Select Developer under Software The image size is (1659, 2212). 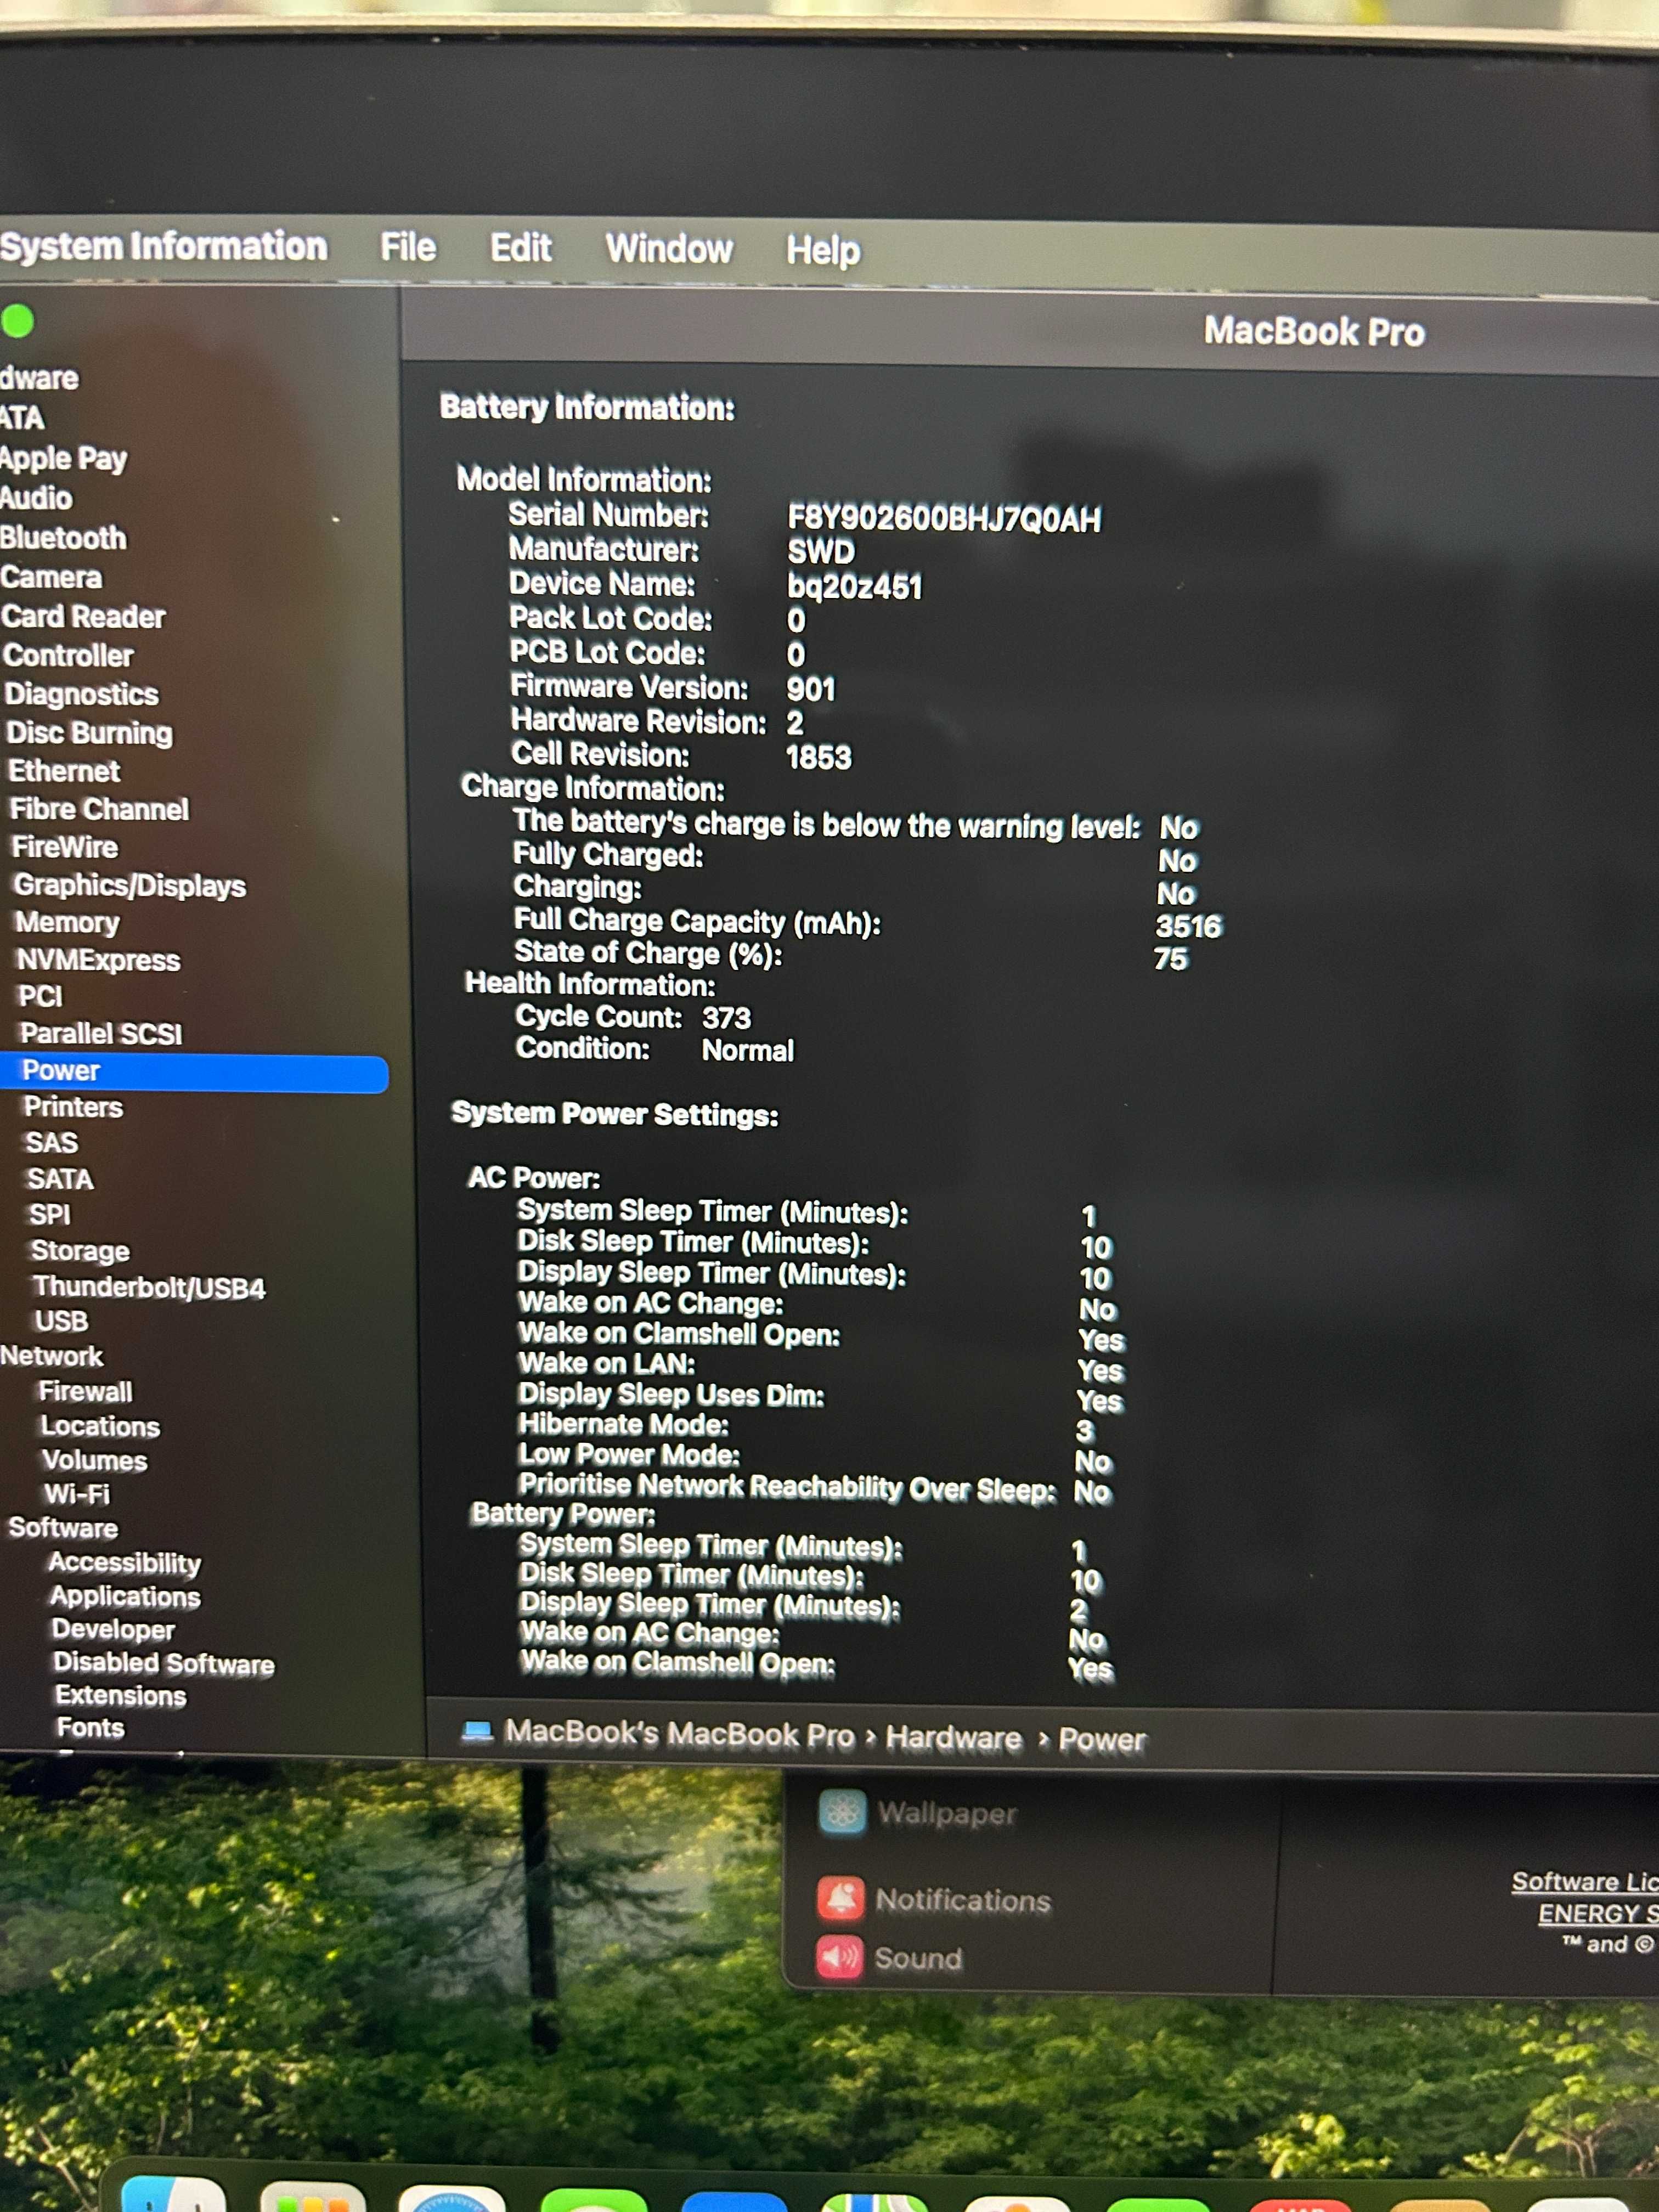pos(114,1629)
